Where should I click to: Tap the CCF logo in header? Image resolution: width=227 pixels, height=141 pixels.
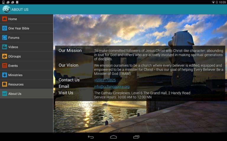tap(6, 9)
